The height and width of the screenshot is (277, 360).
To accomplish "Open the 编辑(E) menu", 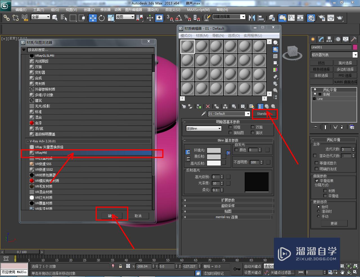I will click(x=21, y=10).
